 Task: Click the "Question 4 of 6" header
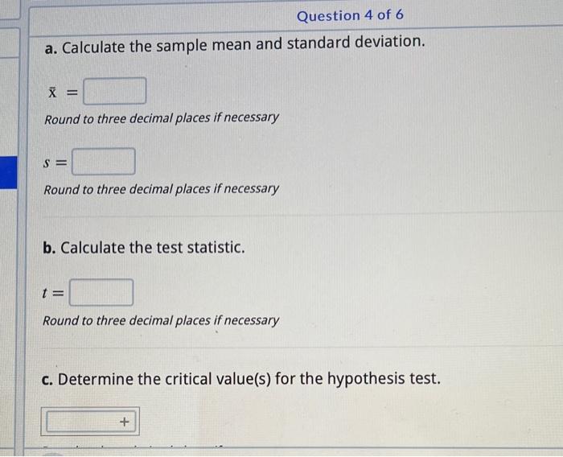350,15
